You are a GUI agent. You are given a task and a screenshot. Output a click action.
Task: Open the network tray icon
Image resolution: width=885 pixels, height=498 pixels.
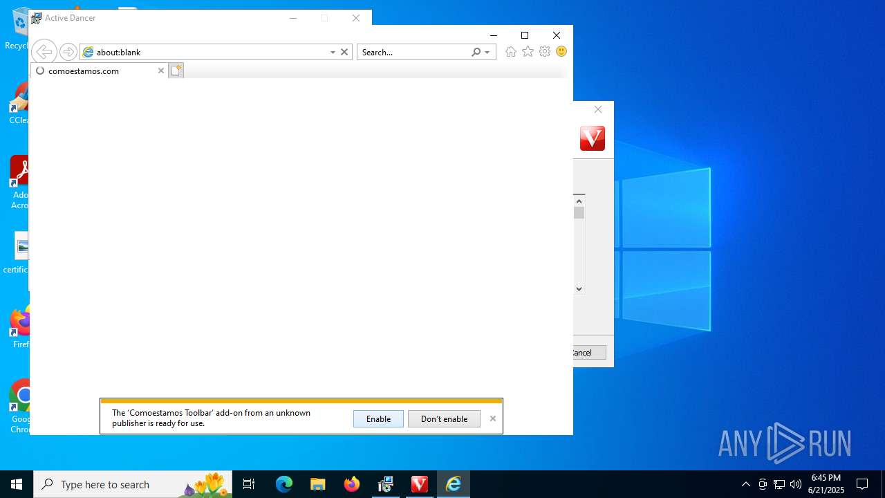tap(779, 484)
